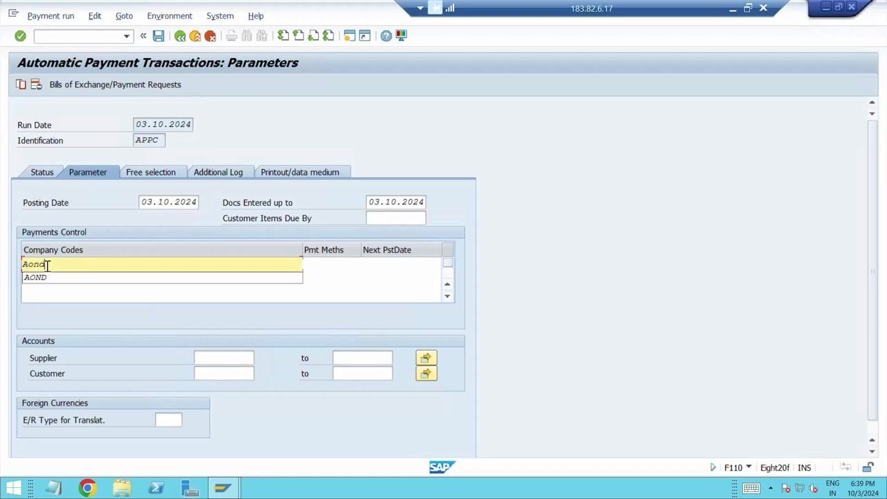Open the Goto menu

(x=124, y=16)
